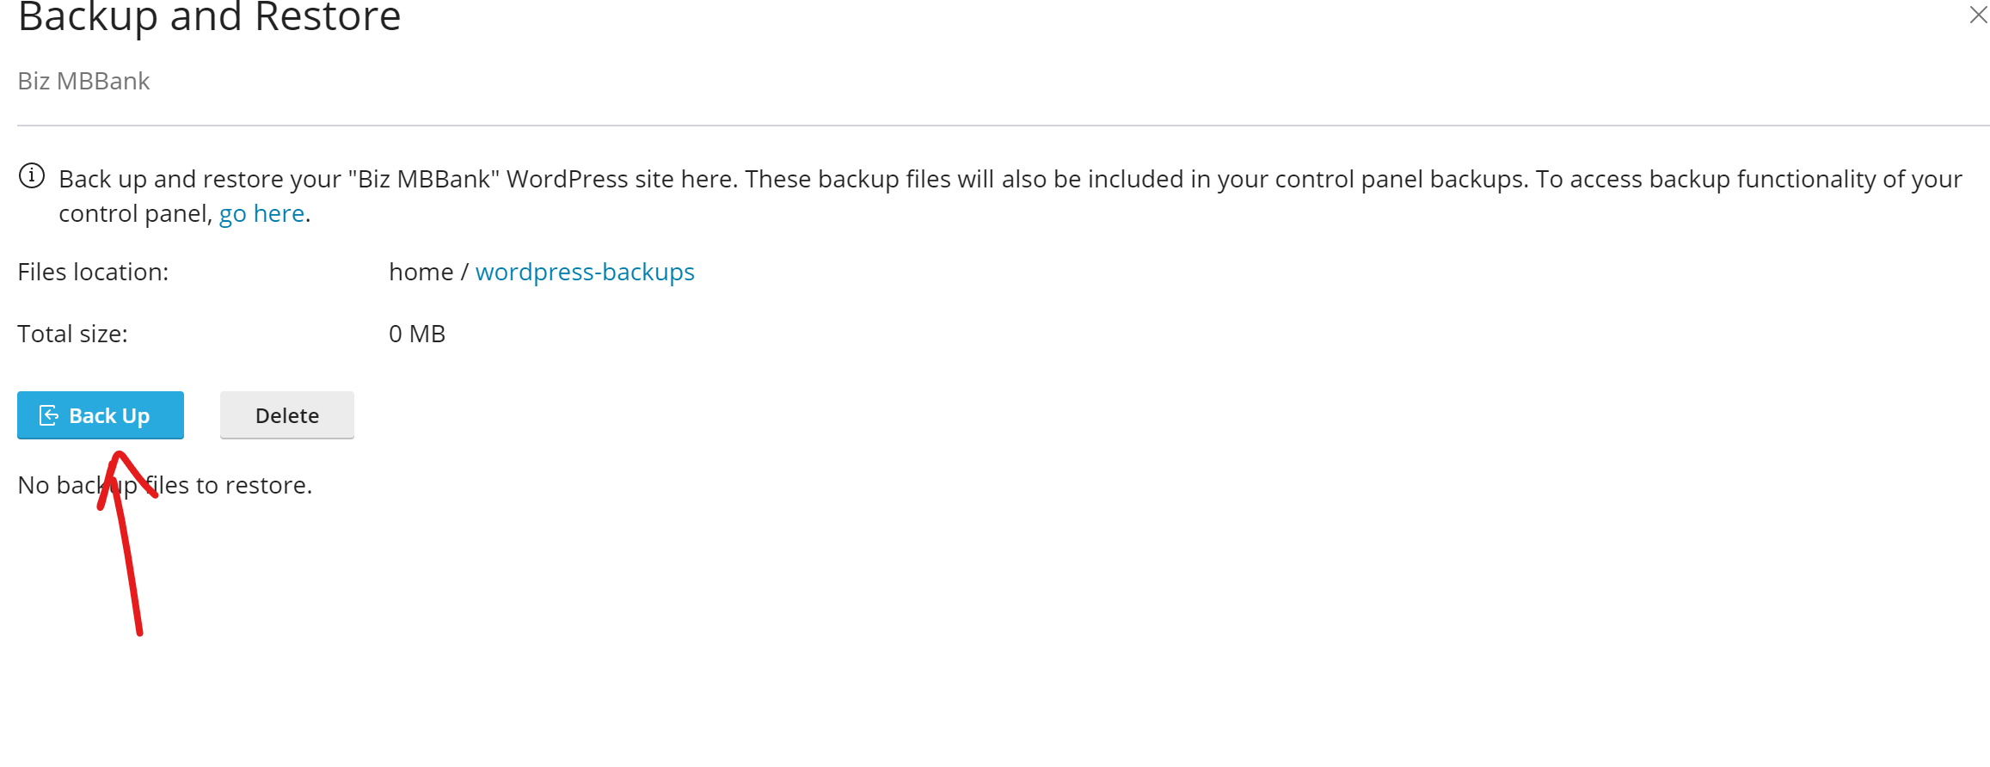Click the slash separator in files path
The height and width of the screenshot is (767, 1990).
coord(464,272)
